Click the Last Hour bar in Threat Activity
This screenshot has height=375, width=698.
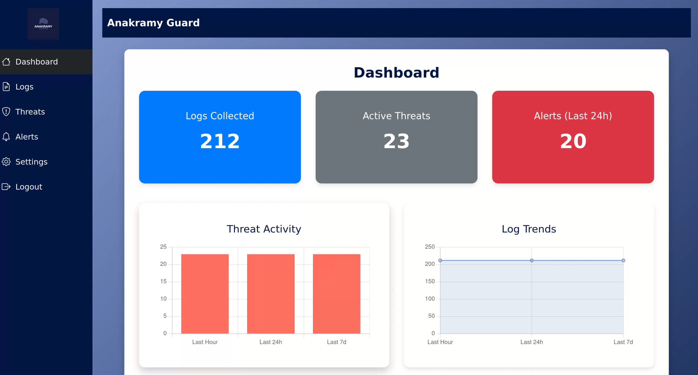[x=205, y=294]
